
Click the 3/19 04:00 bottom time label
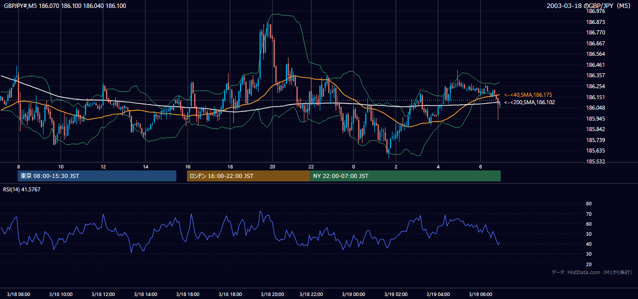point(438,294)
